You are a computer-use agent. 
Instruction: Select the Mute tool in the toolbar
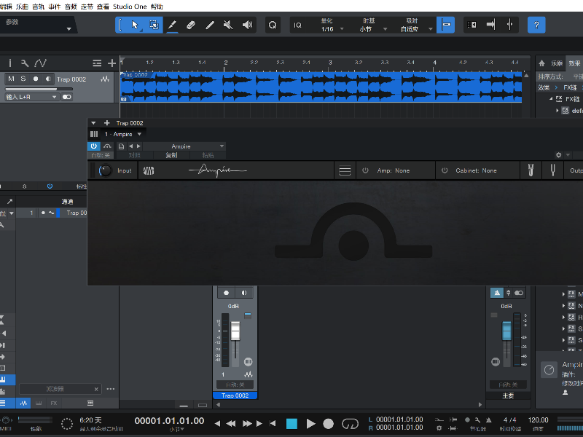[227, 24]
